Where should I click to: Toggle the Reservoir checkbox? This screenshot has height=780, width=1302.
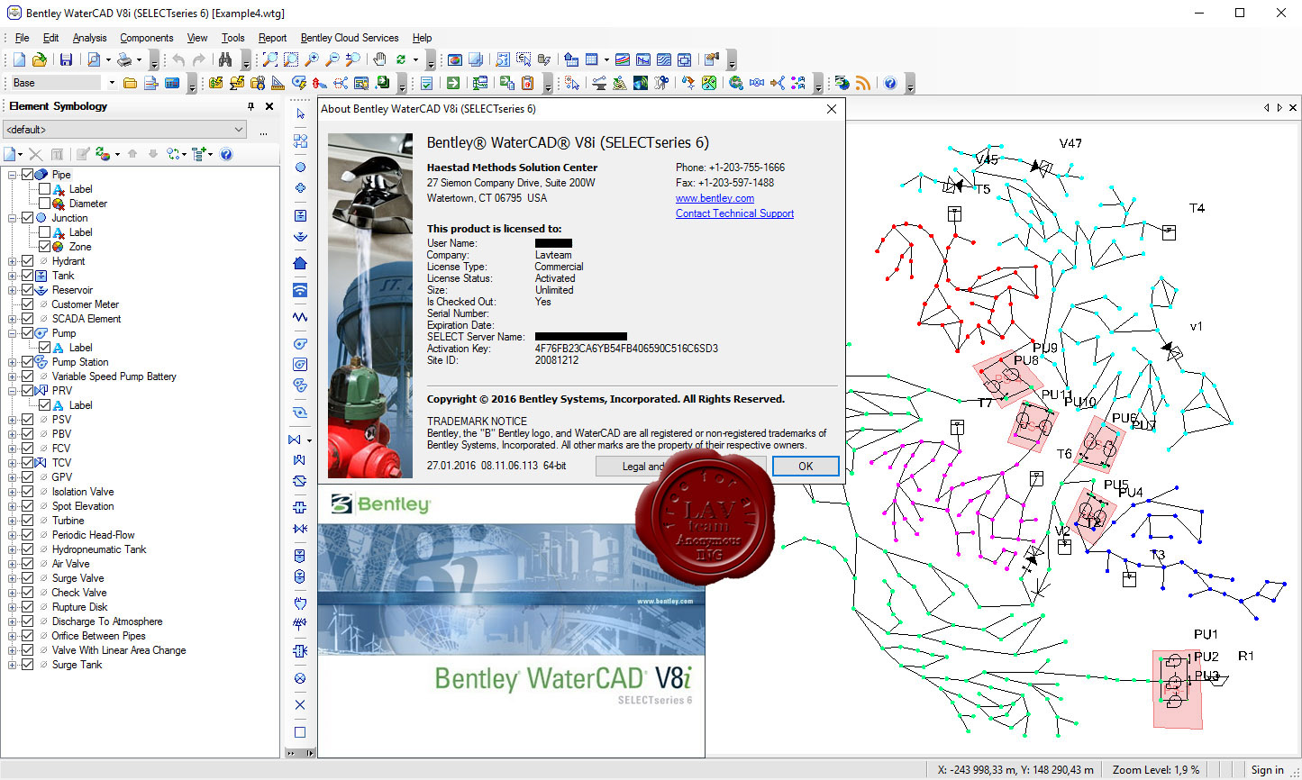27,290
